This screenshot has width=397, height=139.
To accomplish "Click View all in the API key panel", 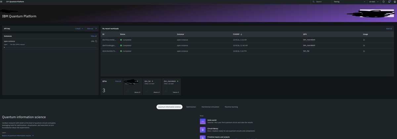I will click(x=90, y=29).
